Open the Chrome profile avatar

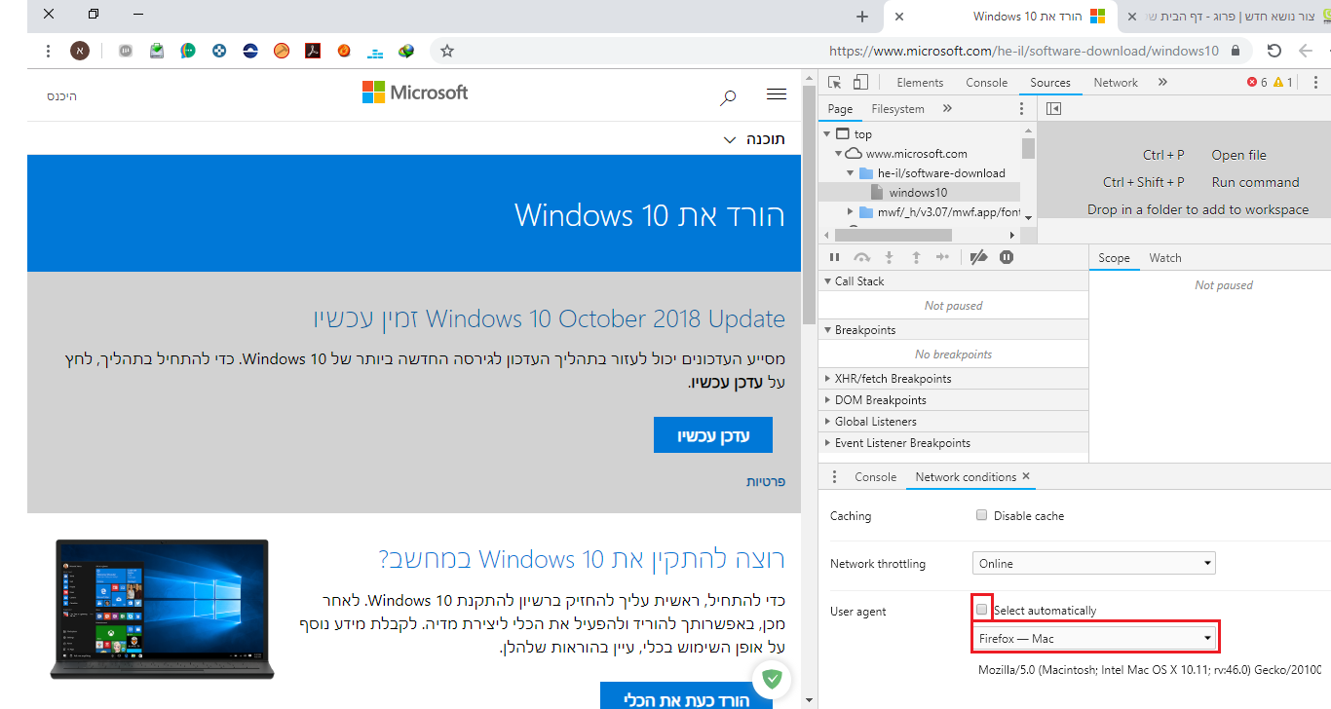point(80,51)
